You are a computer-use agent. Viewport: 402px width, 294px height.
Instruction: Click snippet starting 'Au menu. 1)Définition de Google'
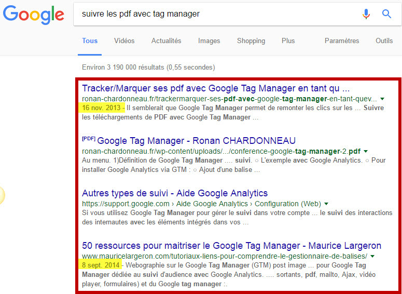point(234,165)
